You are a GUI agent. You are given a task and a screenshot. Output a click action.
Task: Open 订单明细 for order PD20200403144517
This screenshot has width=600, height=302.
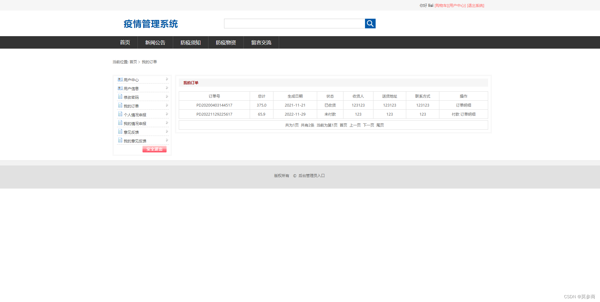(463, 105)
